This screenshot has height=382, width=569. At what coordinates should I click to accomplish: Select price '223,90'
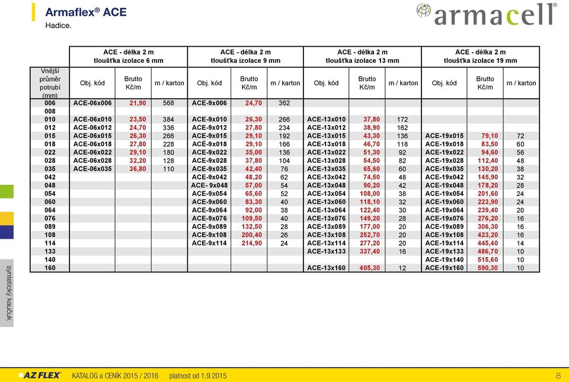coord(488,202)
